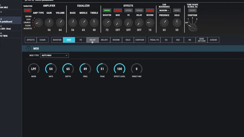The width and height of the screenshot is (244, 137).
Task: Open the ASSIGN tab
Action: [x=213, y=40]
